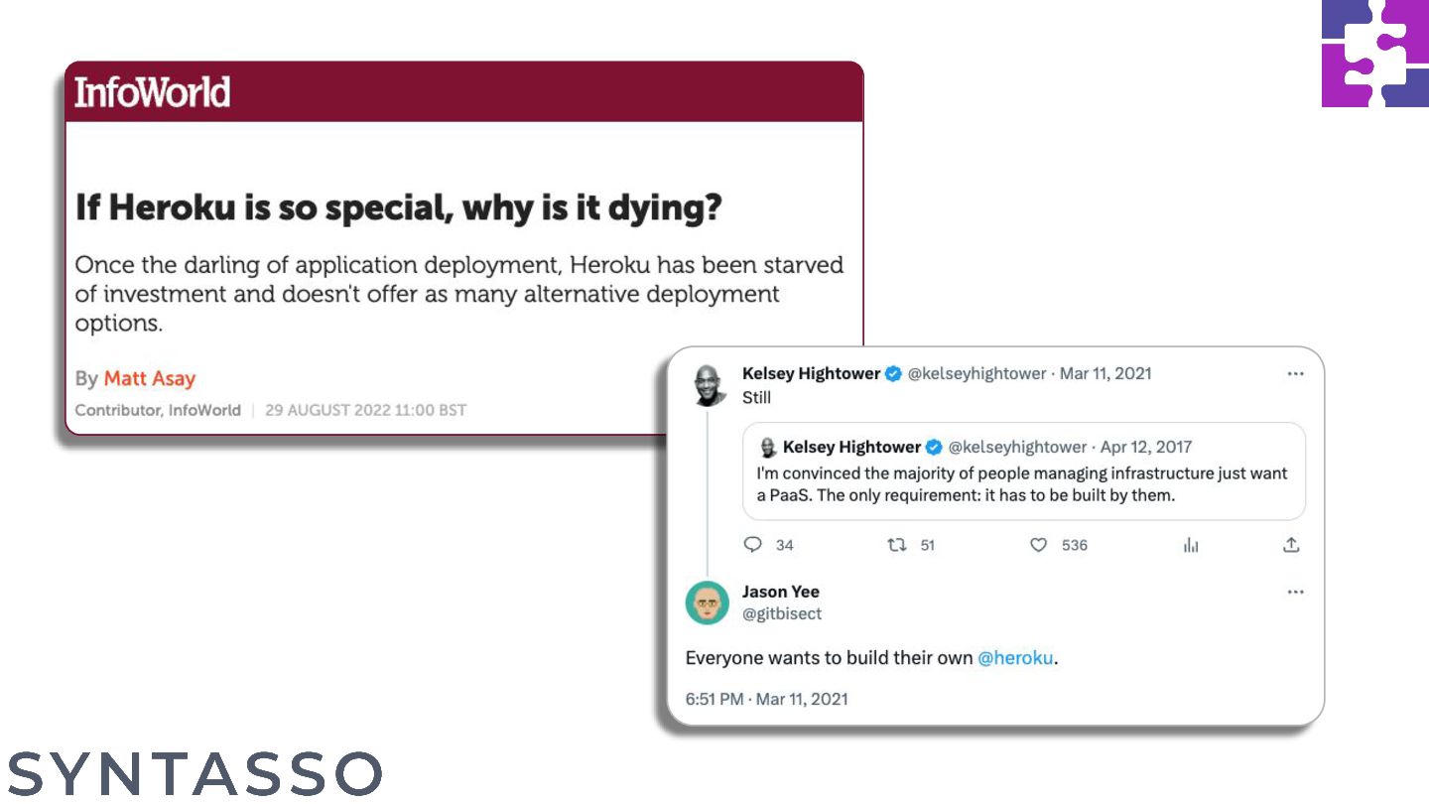
Task: Click the reply icon with 34 replies
Action: pos(753,545)
